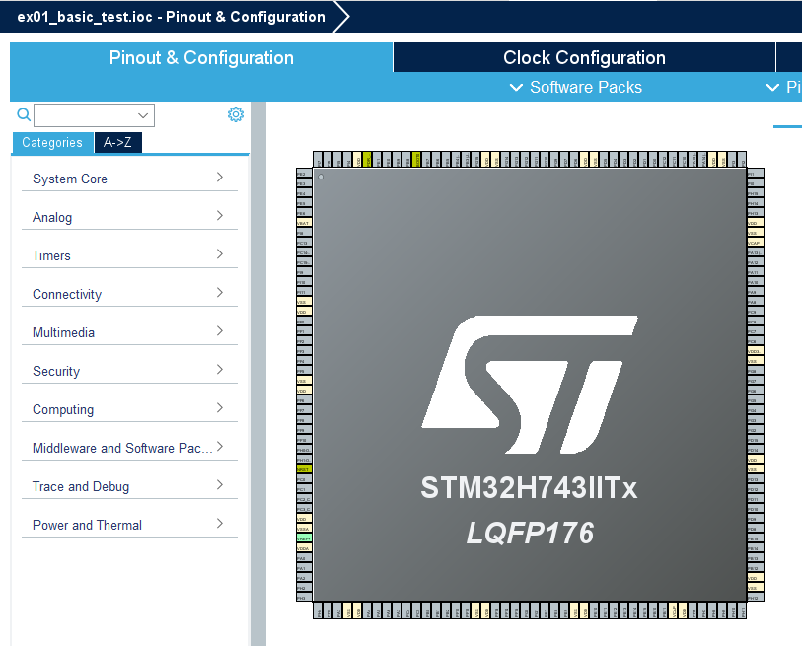Select the Categories view tab
Image resolution: width=802 pixels, height=646 pixels.
click(52, 142)
